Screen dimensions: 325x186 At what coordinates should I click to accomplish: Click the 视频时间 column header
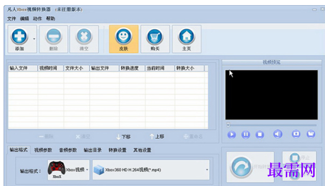point(50,68)
